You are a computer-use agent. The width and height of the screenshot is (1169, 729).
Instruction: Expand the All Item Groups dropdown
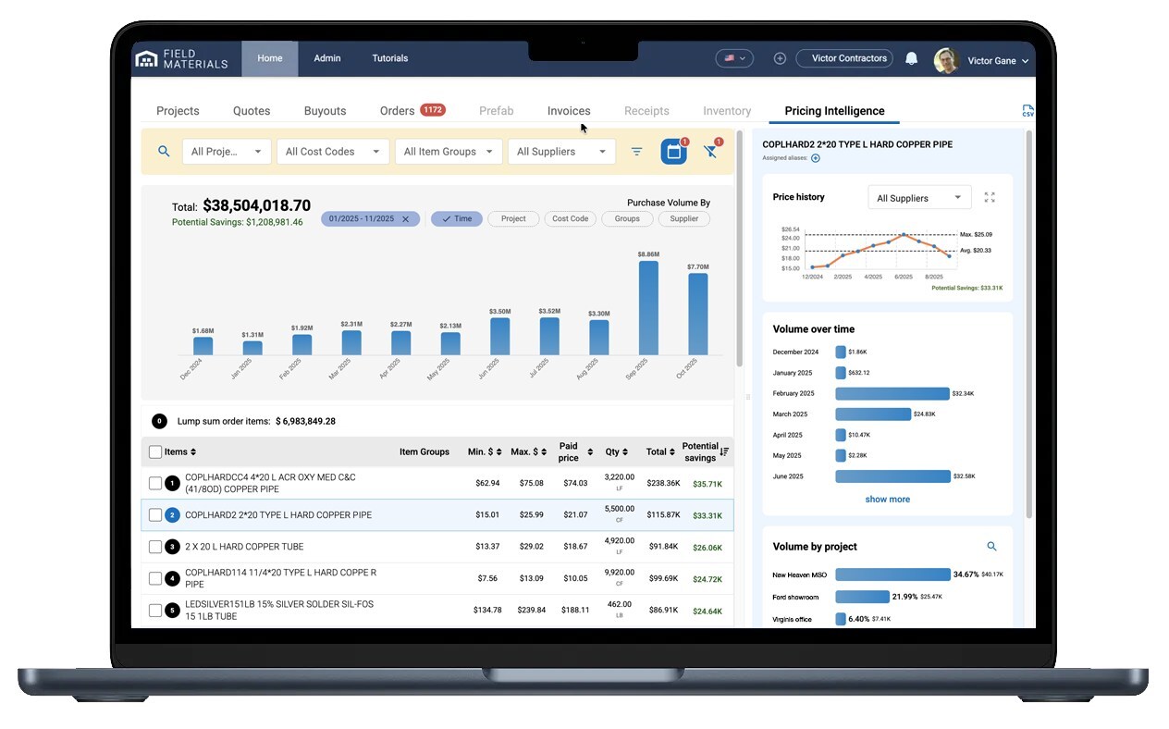[x=449, y=152]
